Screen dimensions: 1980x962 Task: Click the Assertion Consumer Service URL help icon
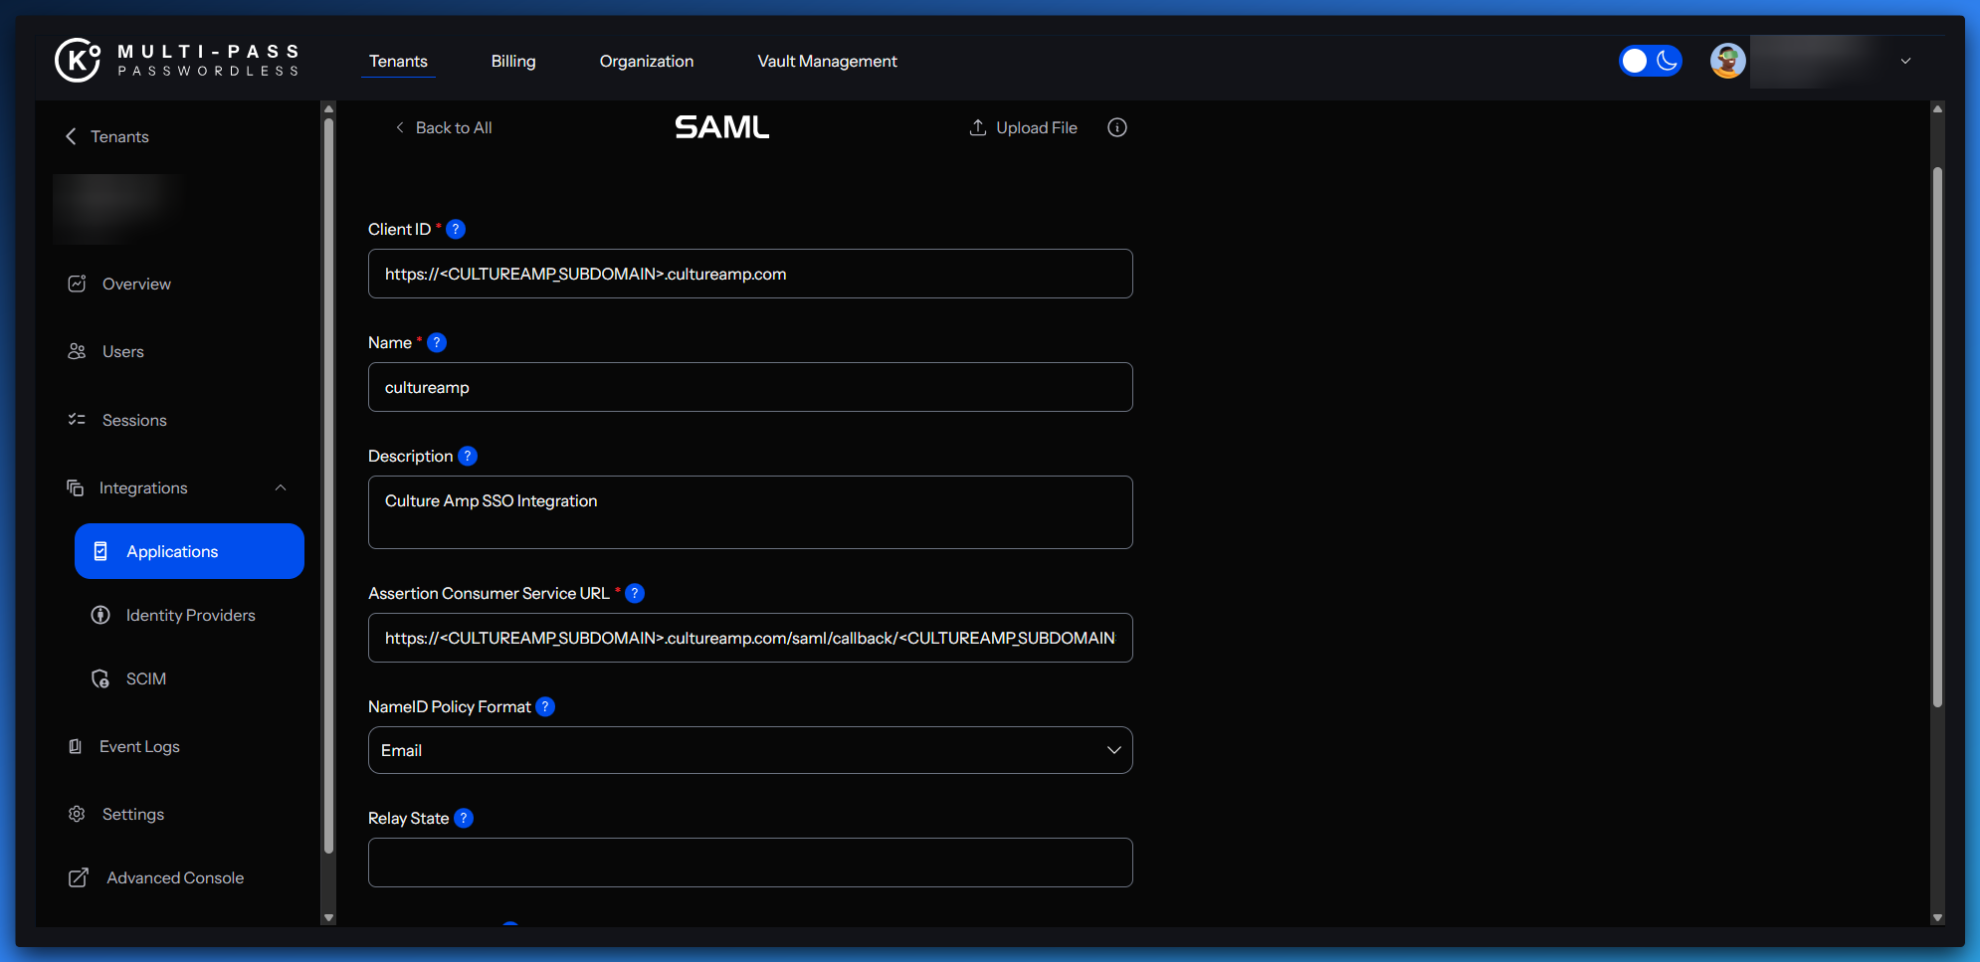click(x=635, y=593)
